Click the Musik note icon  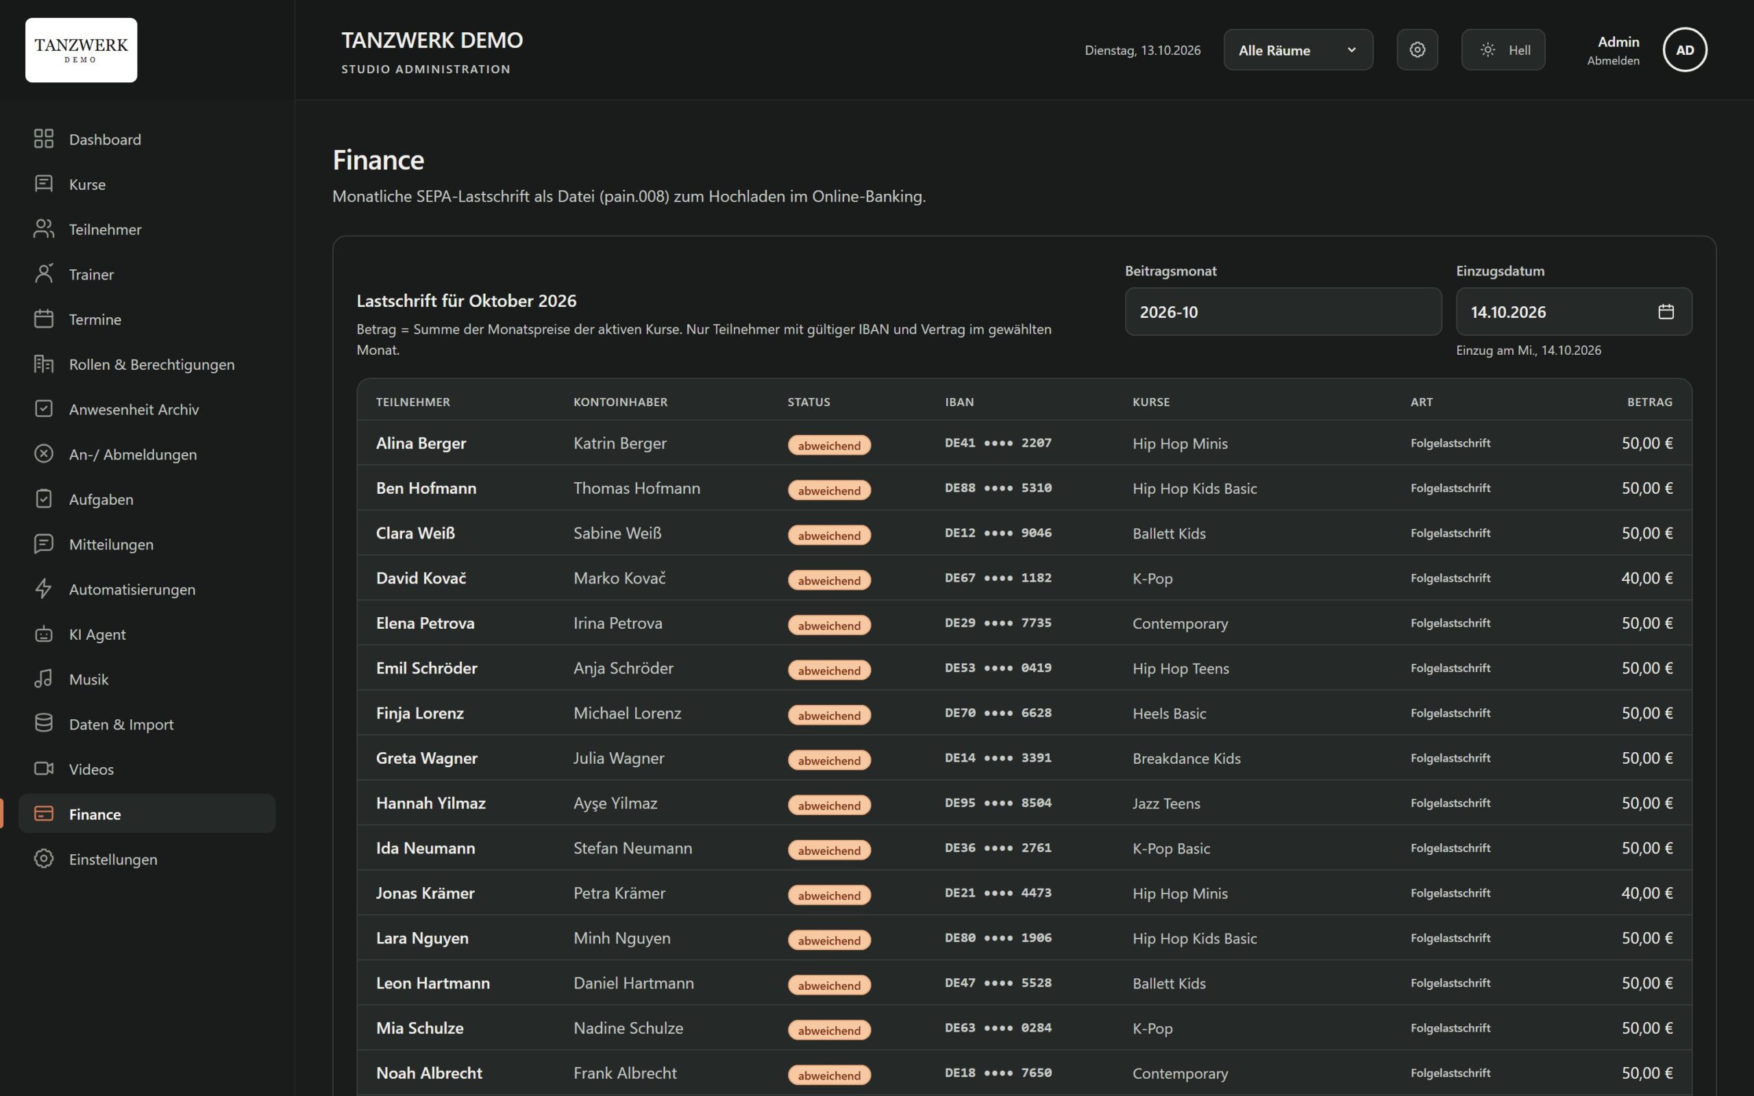(43, 678)
